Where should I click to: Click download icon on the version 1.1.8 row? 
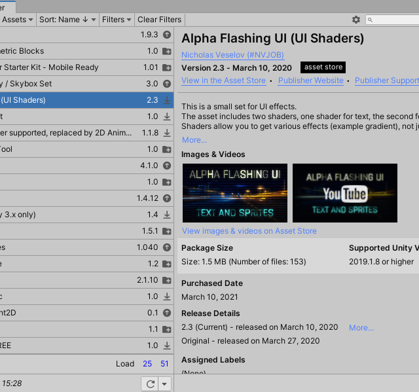pyautogui.click(x=167, y=133)
